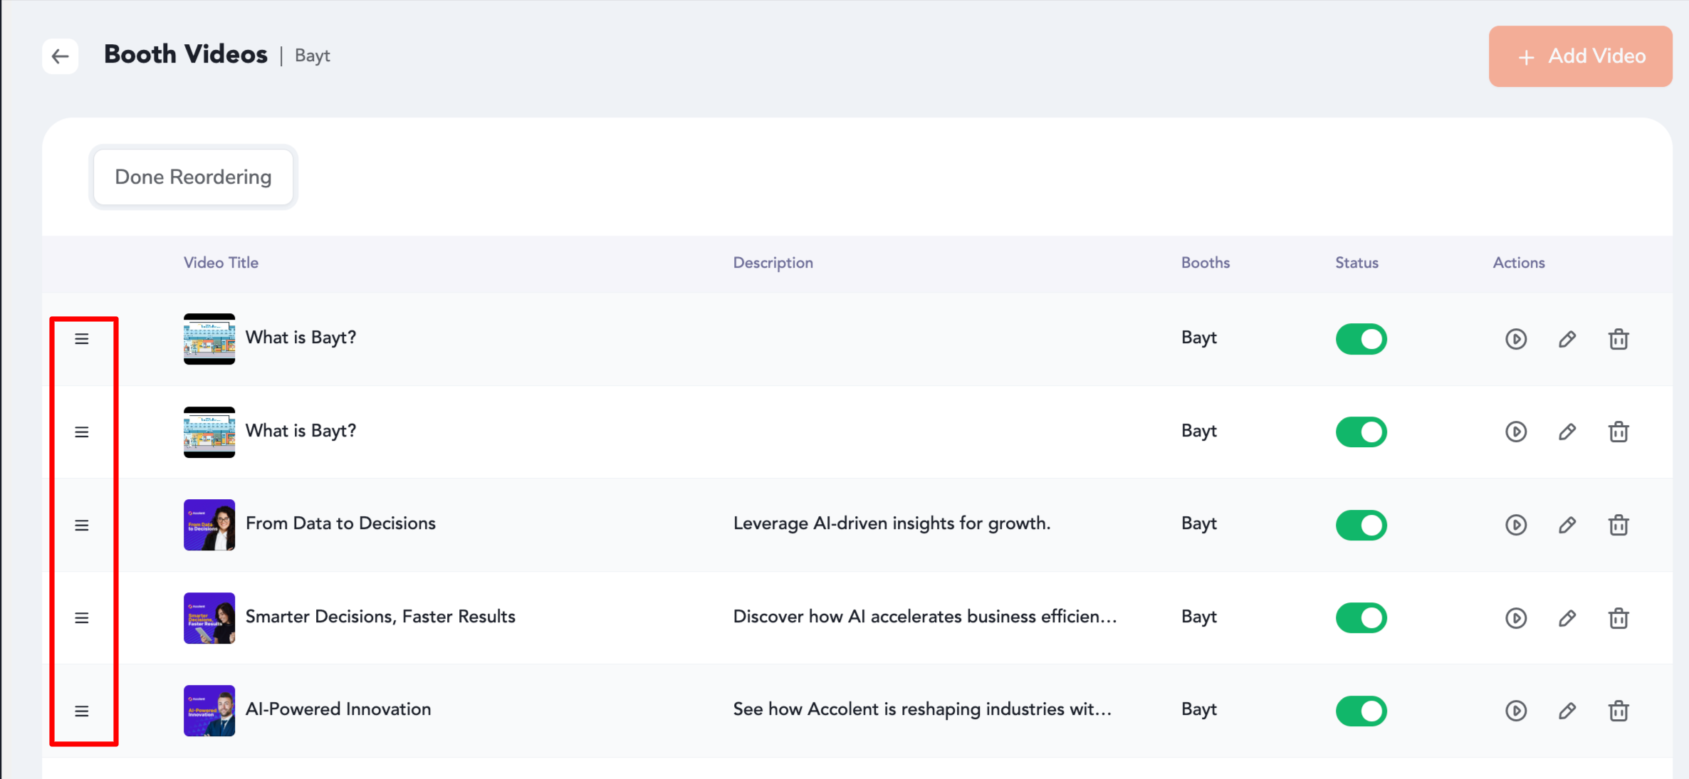
Task: Click the Description column header
Action: (x=773, y=263)
